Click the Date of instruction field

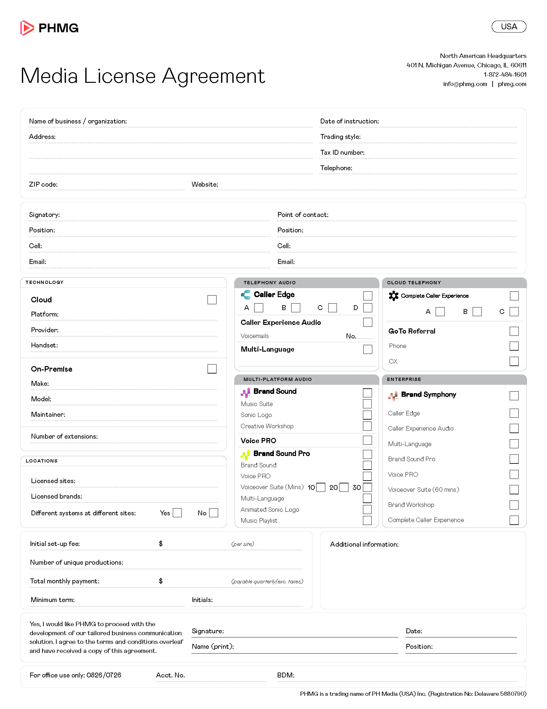pos(418,121)
